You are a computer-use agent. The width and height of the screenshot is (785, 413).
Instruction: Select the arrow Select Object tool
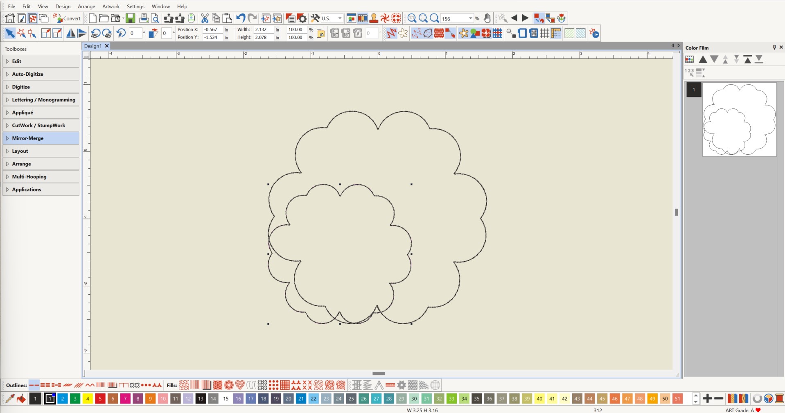click(x=10, y=33)
